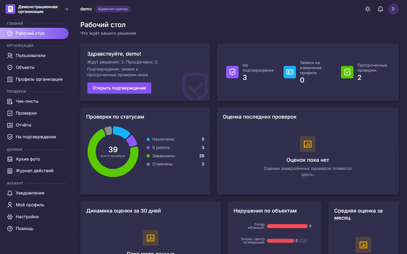Click the На подтверждение shield icon in sidebar
The height and width of the screenshot is (254, 407).
tap(10, 137)
